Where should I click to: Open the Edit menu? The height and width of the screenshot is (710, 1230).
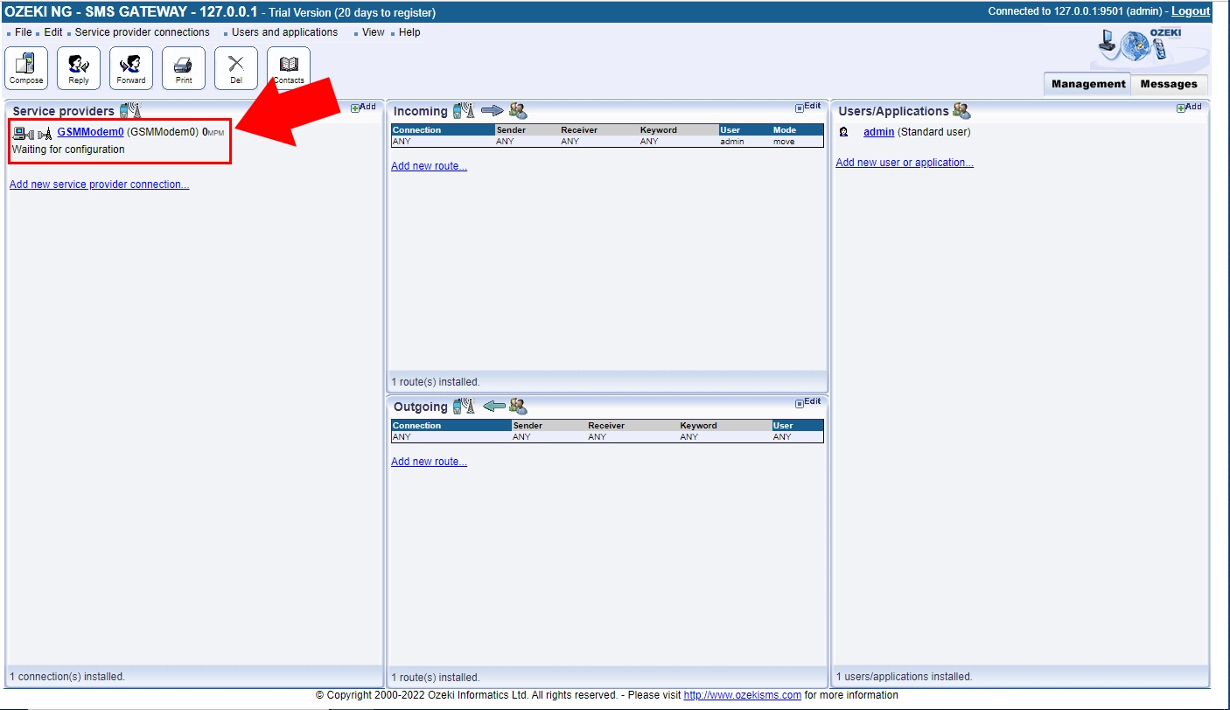tap(53, 32)
